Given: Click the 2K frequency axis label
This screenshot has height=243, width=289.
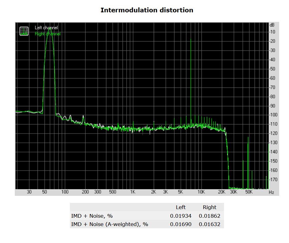Looking at the screenshot, I should [x=153, y=192].
